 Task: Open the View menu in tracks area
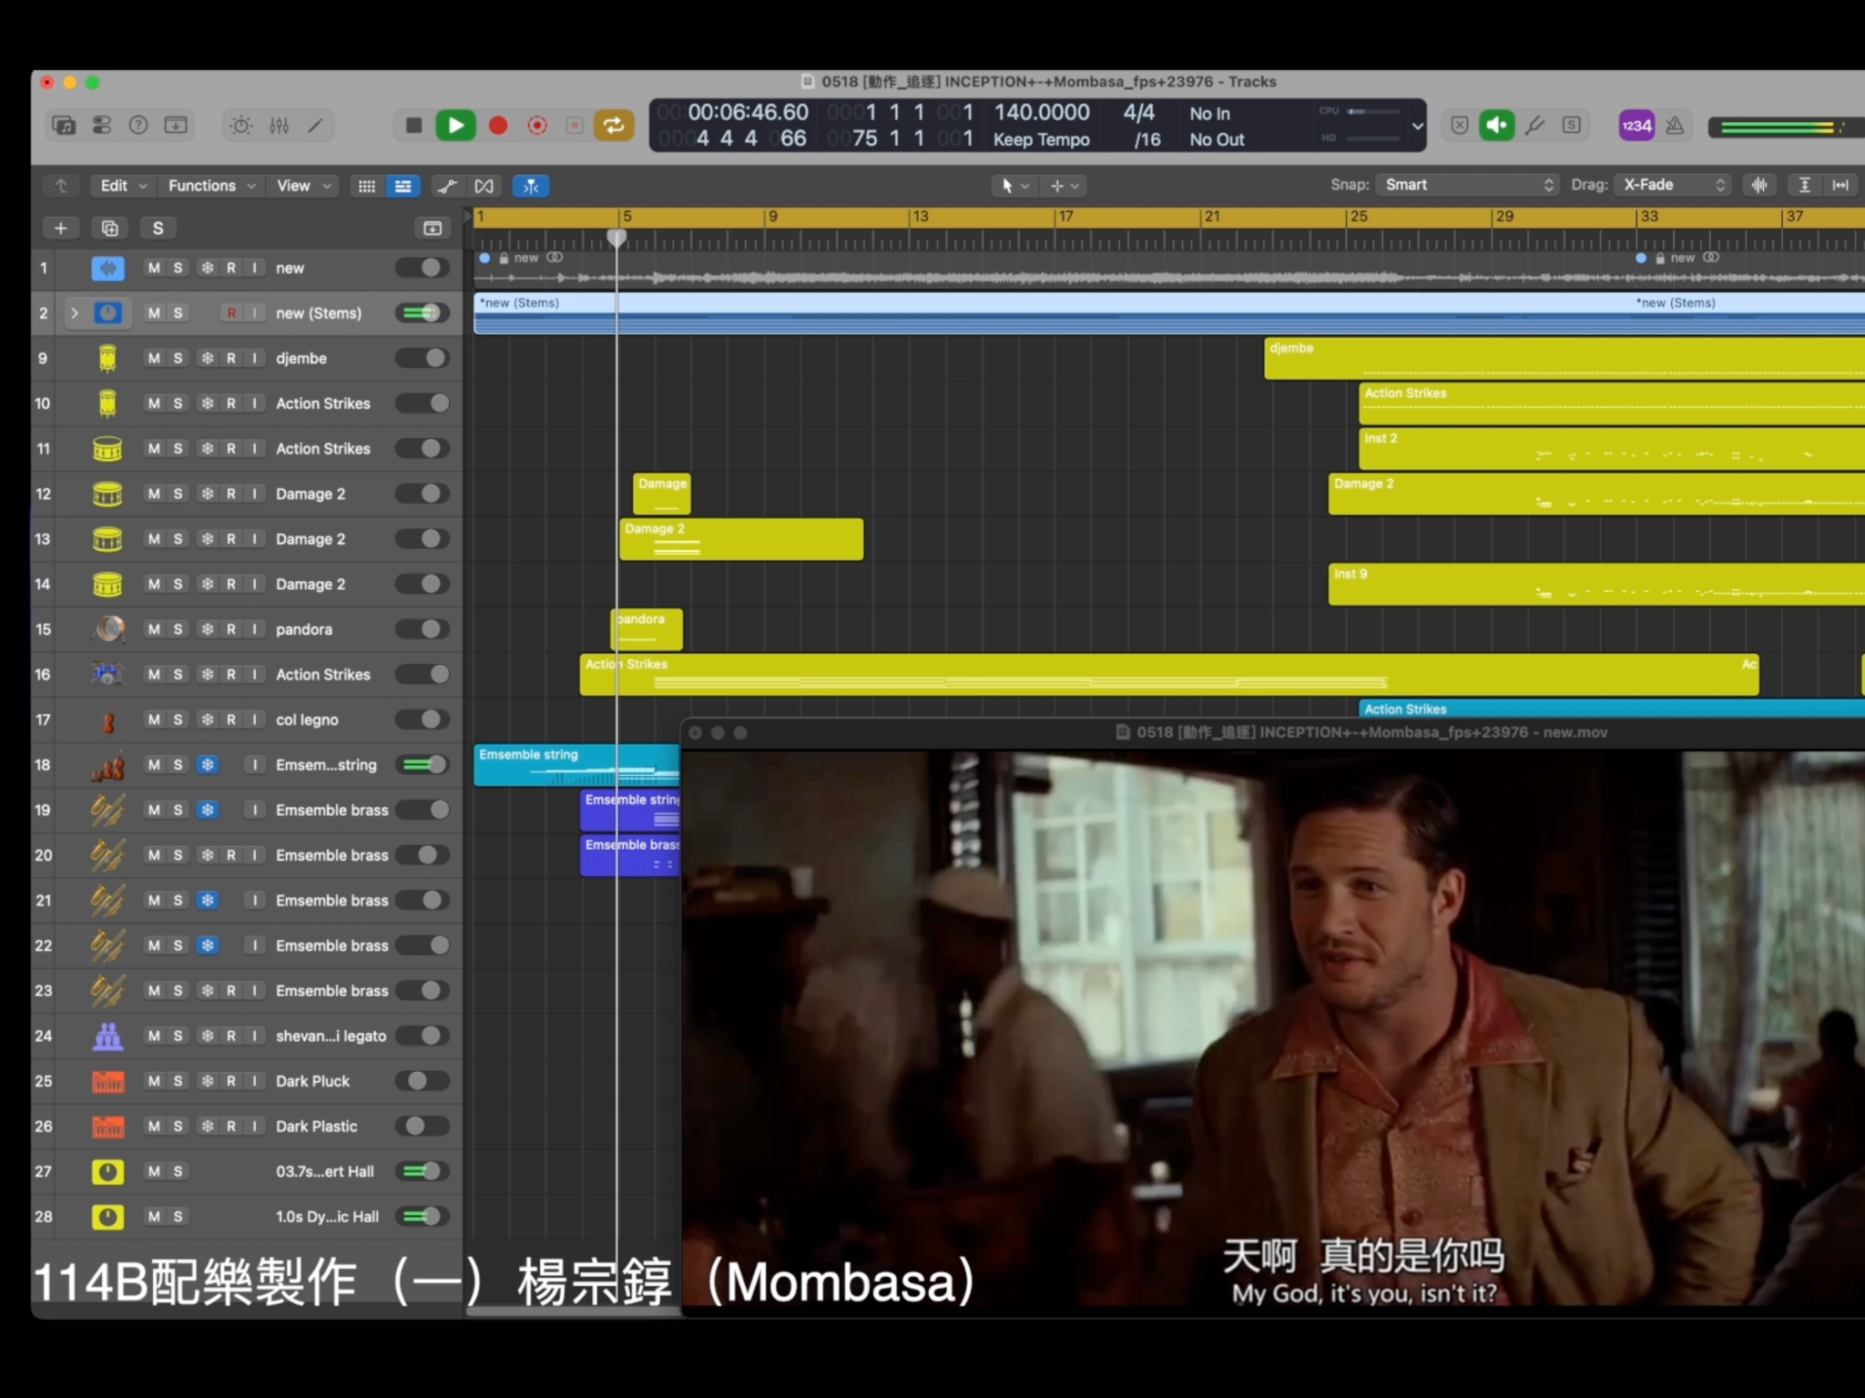pos(303,186)
